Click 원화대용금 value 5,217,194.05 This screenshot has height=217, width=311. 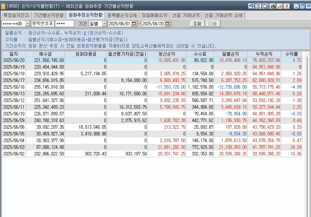point(93,74)
